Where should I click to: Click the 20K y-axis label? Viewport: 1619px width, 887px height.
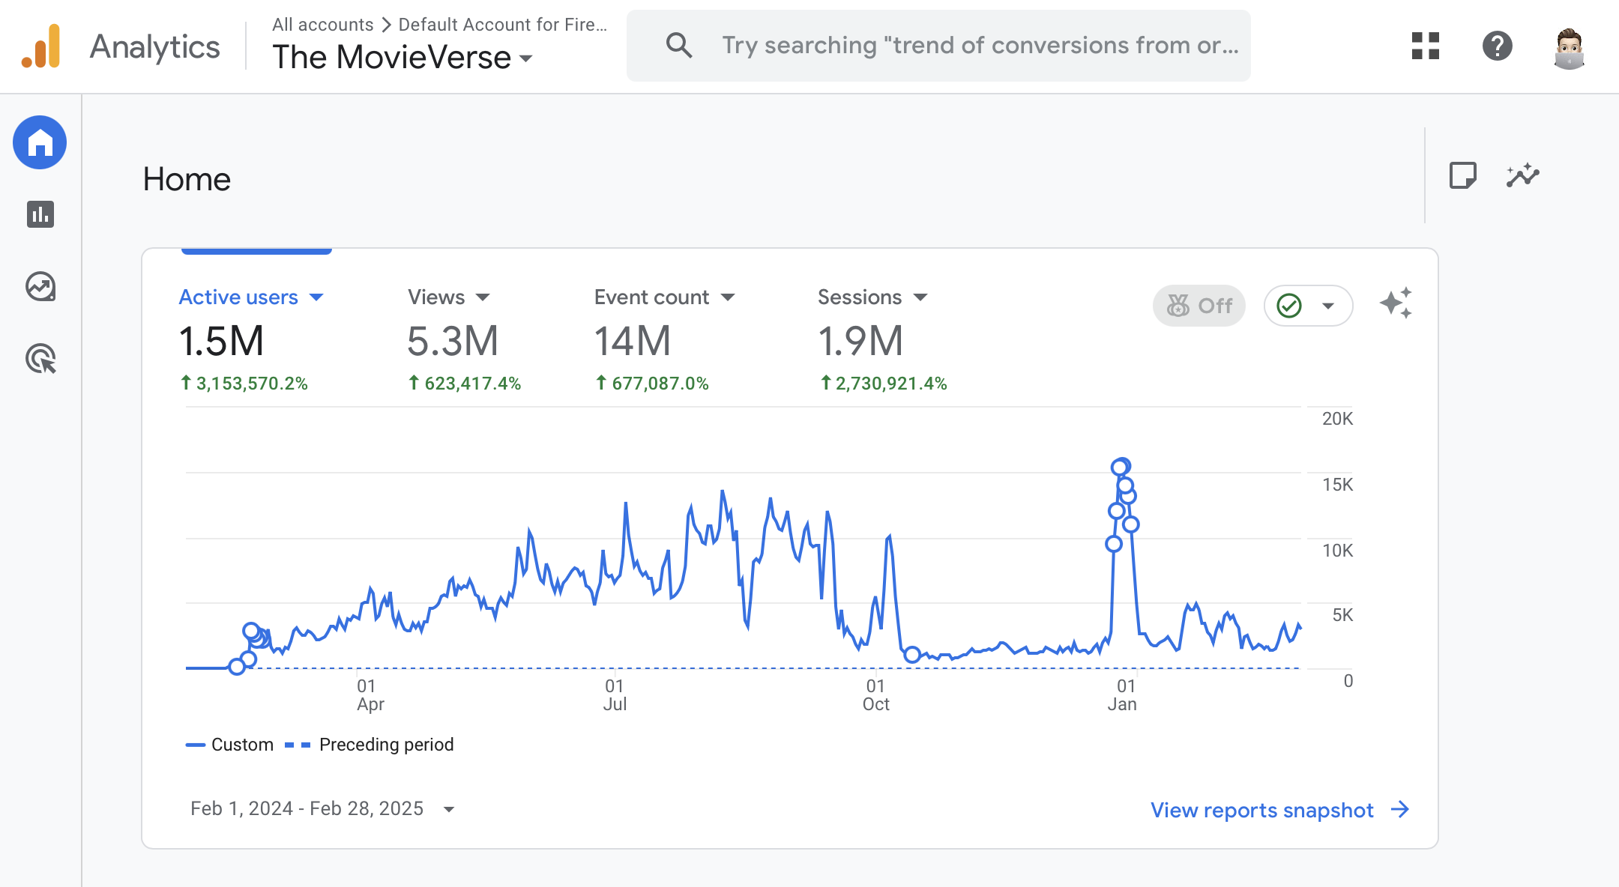tap(1337, 419)
